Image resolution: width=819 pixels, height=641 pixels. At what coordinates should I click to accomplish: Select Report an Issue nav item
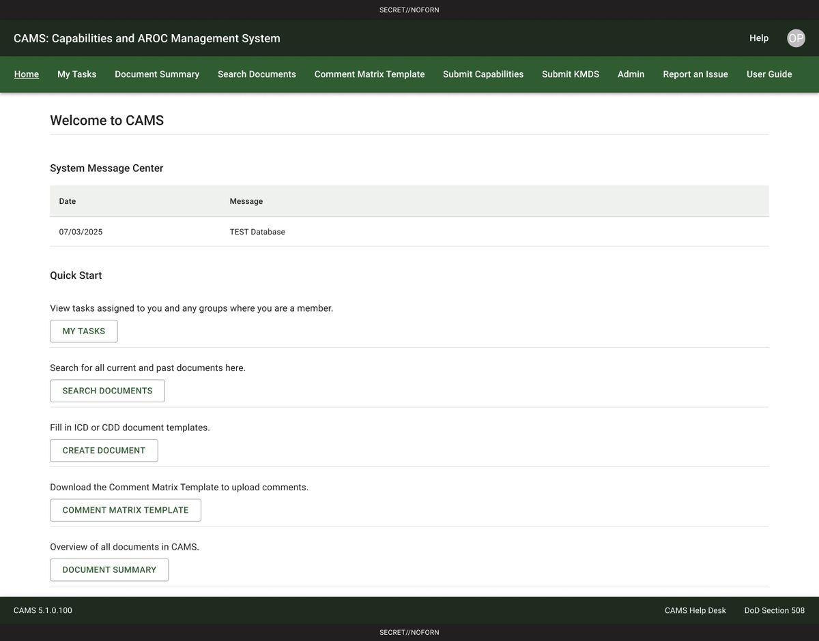695,74
